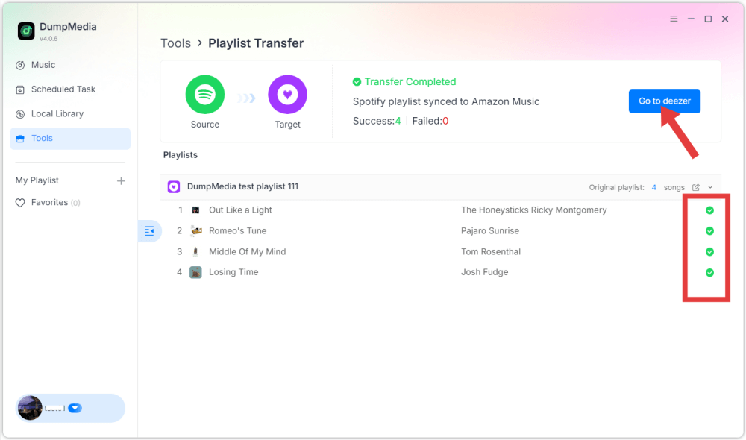Click the DumpMedia playlist icon
Image resolution: width=746 pixels, height=440 pixels.
(x=173, y=186)
